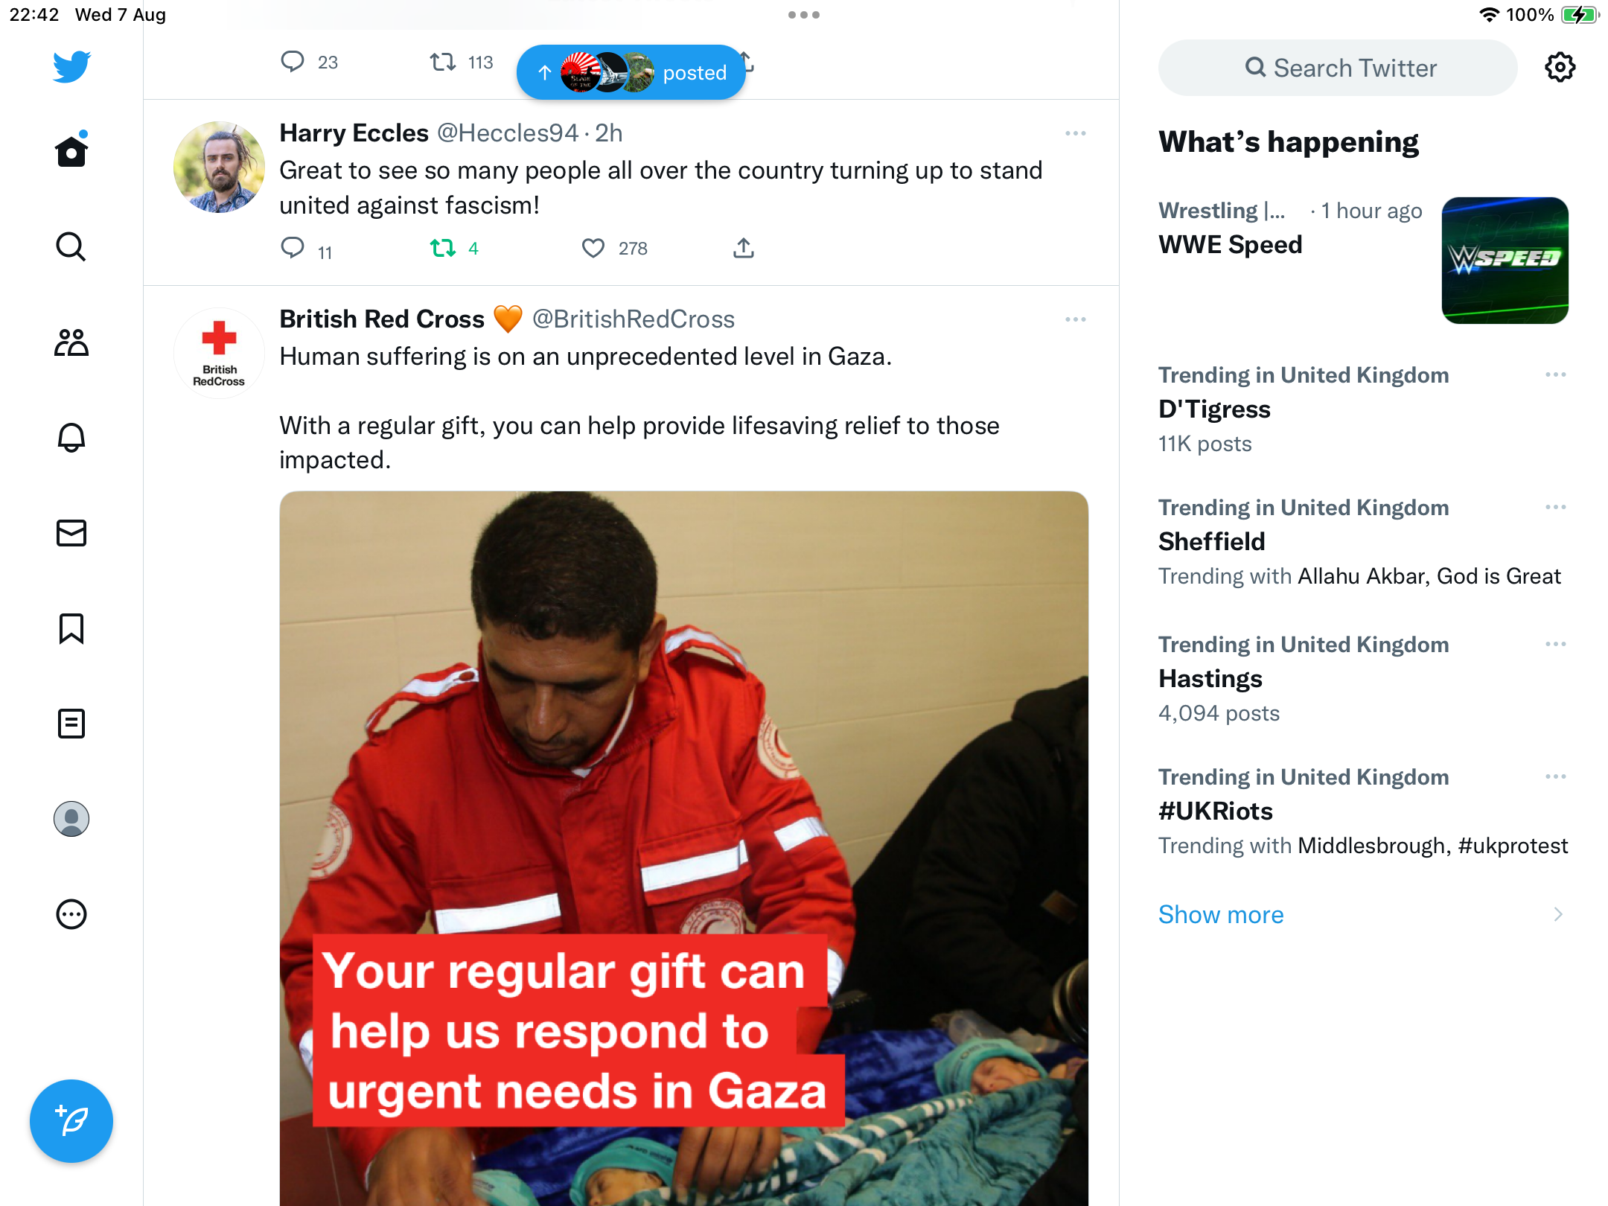Click Show more trends link

tap(1221, 914)
